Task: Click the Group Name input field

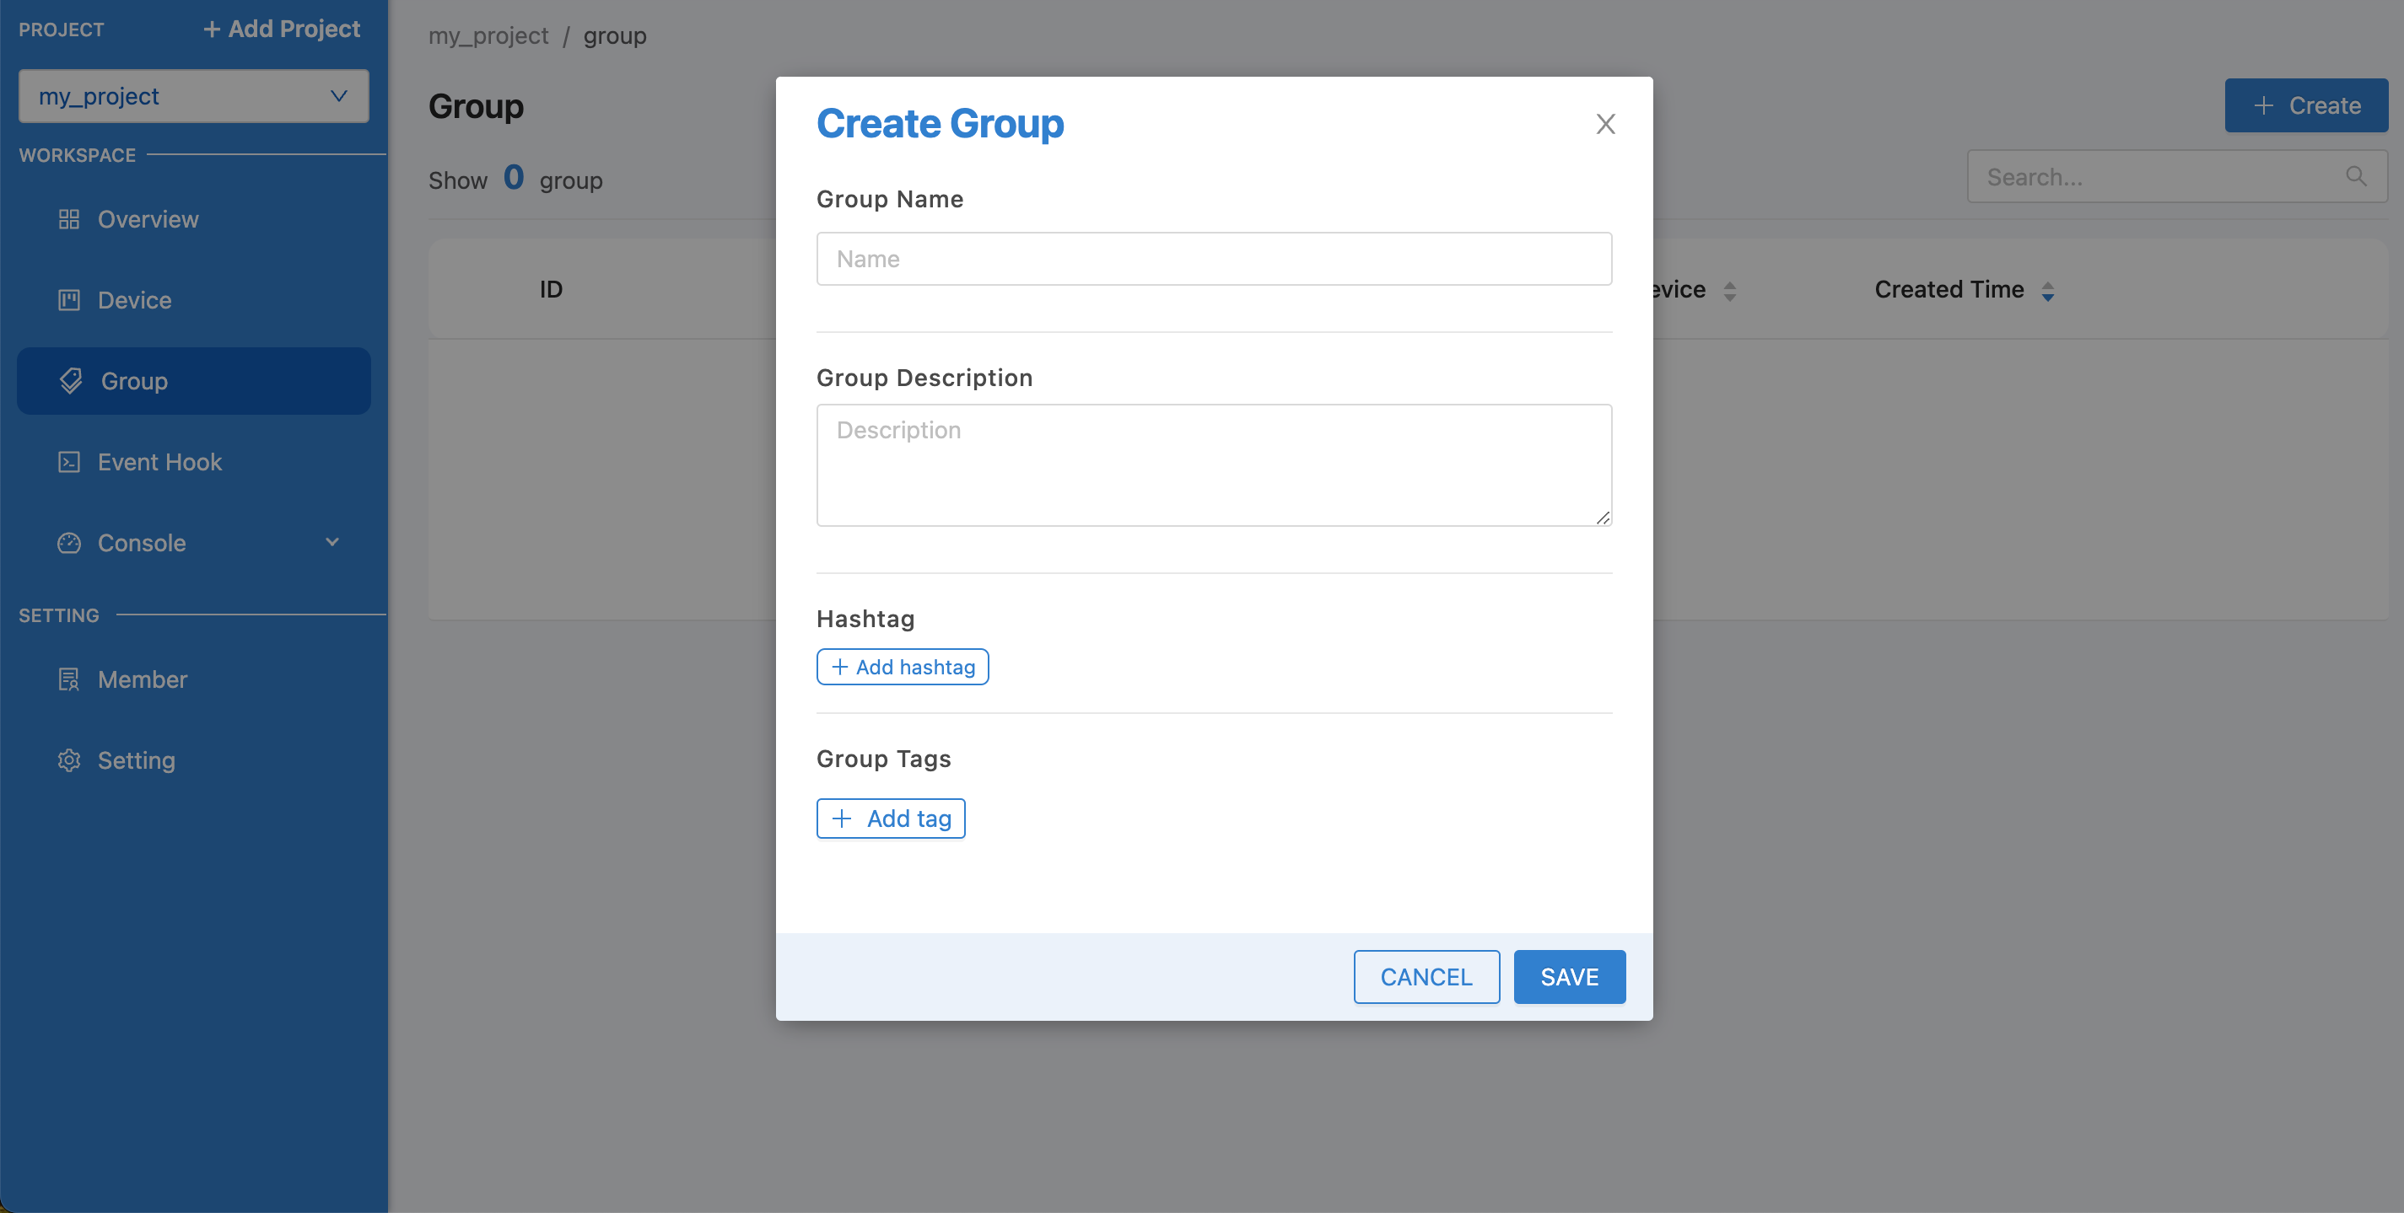Action: point(1214,259)
